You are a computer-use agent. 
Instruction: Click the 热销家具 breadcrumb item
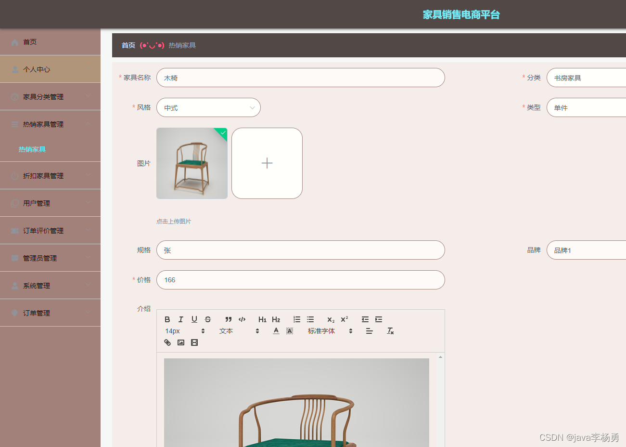[182, 45]
